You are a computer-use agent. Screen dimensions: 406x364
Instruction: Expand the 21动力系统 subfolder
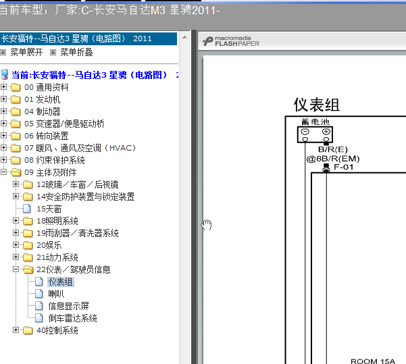[x=16, y=257]
